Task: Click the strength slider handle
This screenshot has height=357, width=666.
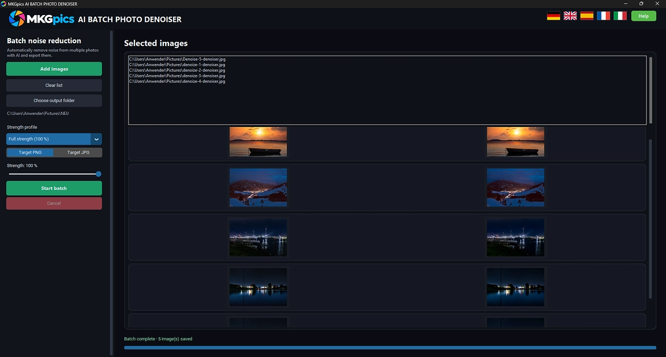Action: tap(98, 174)
